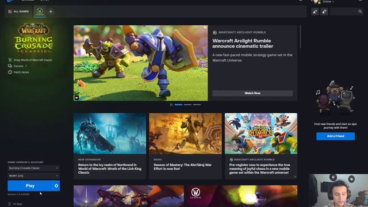Viewport: 368px width, 207px height.
Task: Expand the Burning Crusade Classic version dropdown
Action: (33, 168)
